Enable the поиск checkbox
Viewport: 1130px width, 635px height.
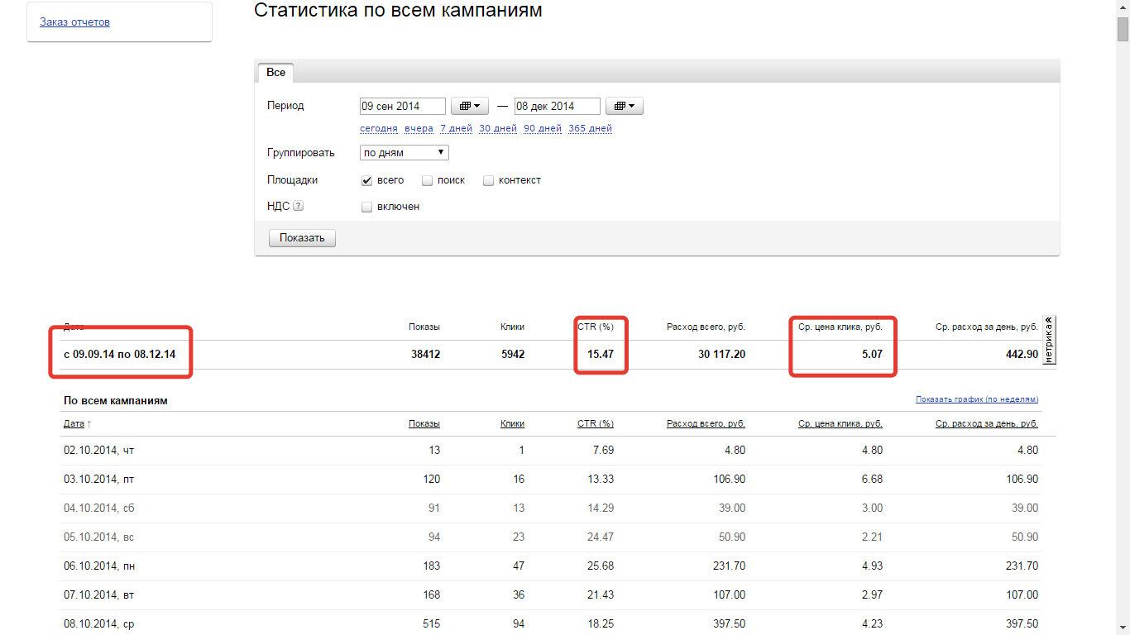click(427, 180)
